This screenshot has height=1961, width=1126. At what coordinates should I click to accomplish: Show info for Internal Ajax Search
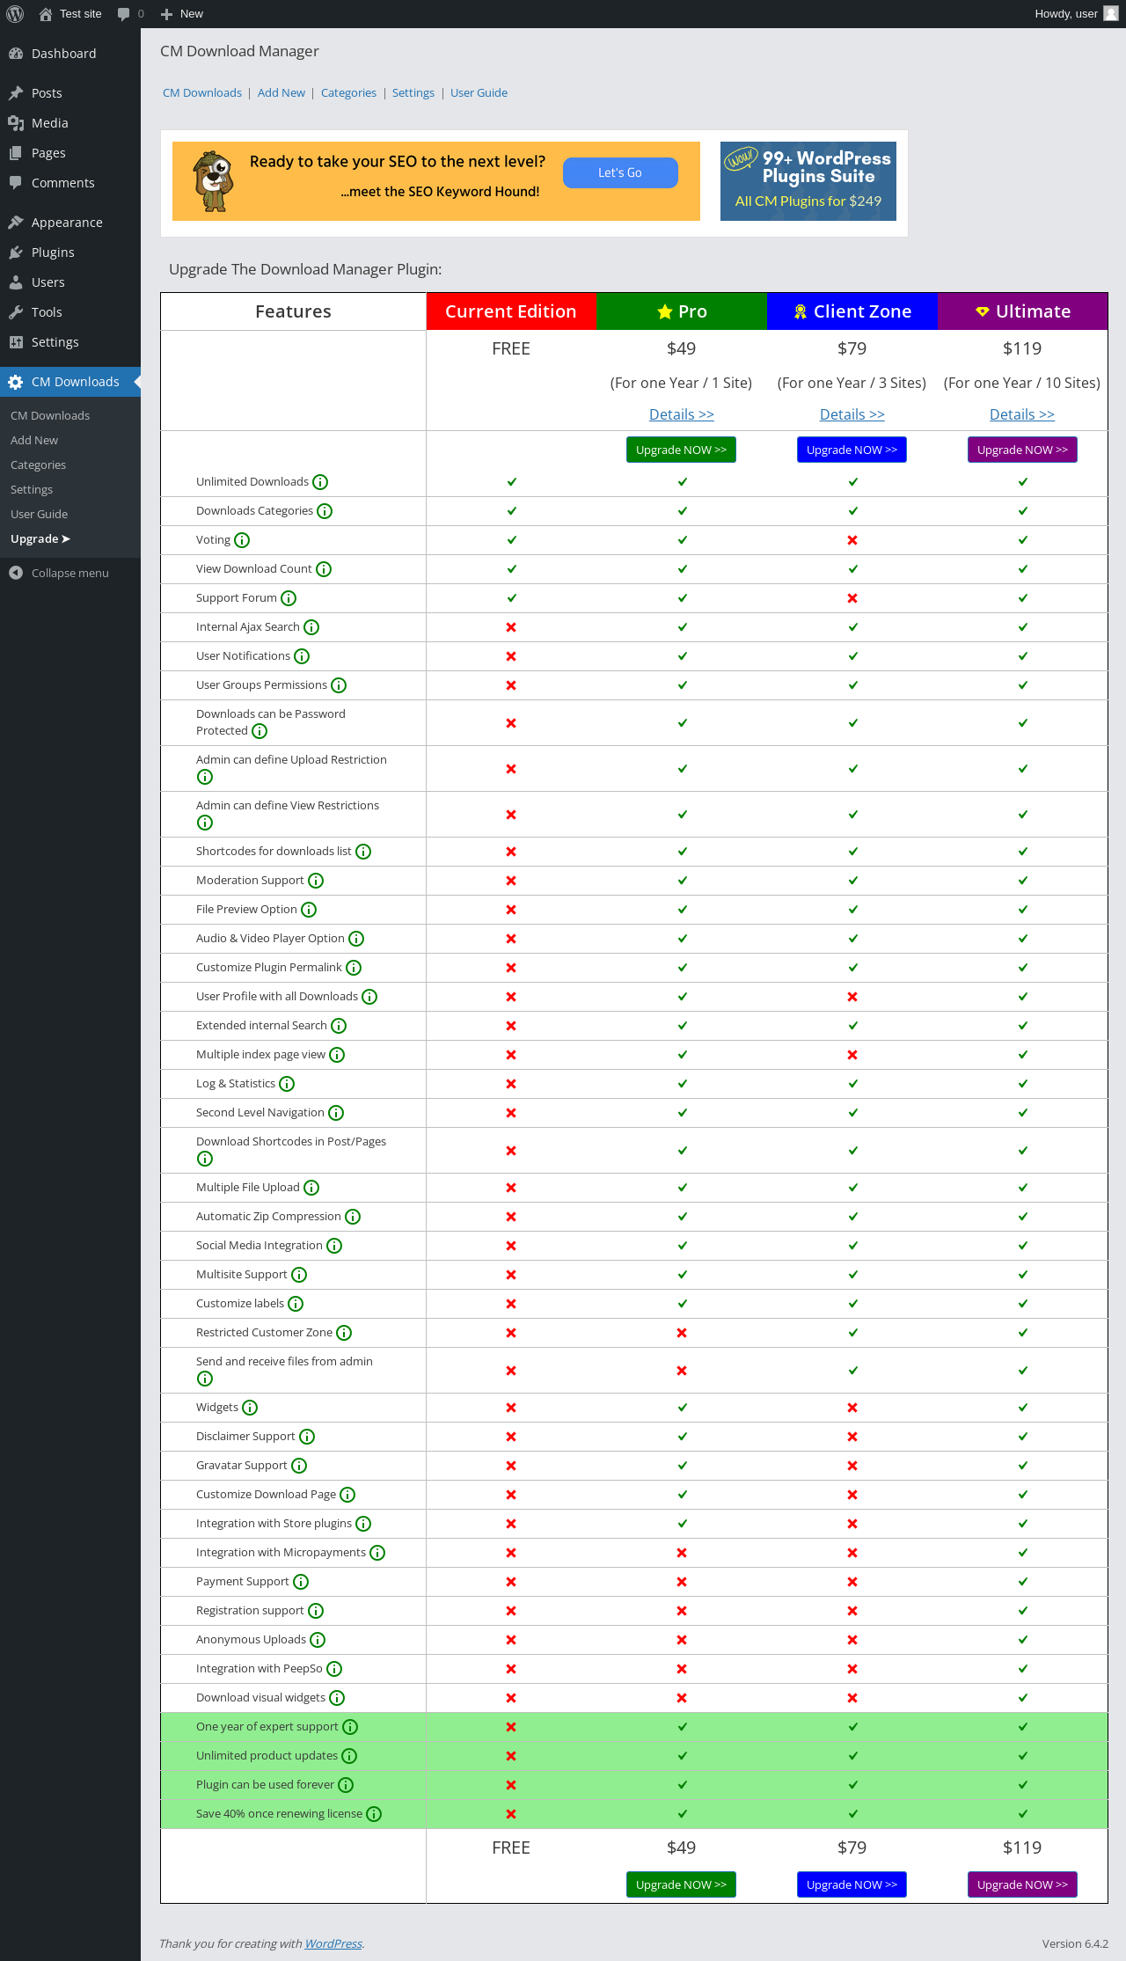click(x=311, y=627)
